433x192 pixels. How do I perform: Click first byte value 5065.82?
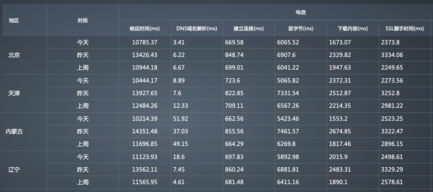(288, 81)
